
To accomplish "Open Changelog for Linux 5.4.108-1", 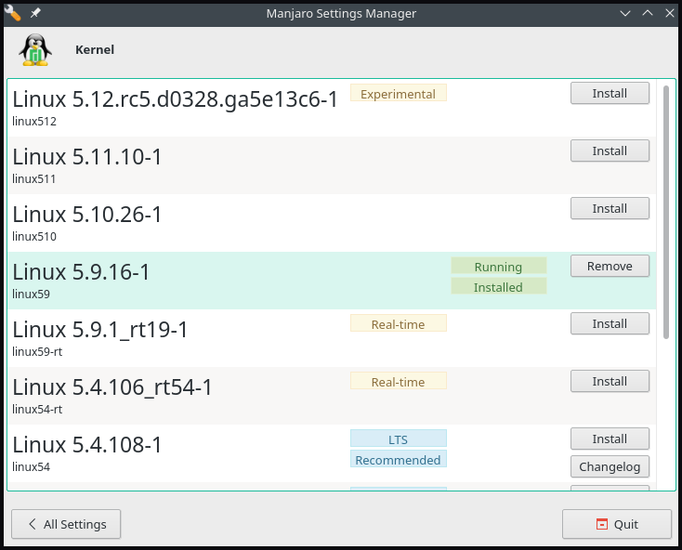I will tap(610, 466).
